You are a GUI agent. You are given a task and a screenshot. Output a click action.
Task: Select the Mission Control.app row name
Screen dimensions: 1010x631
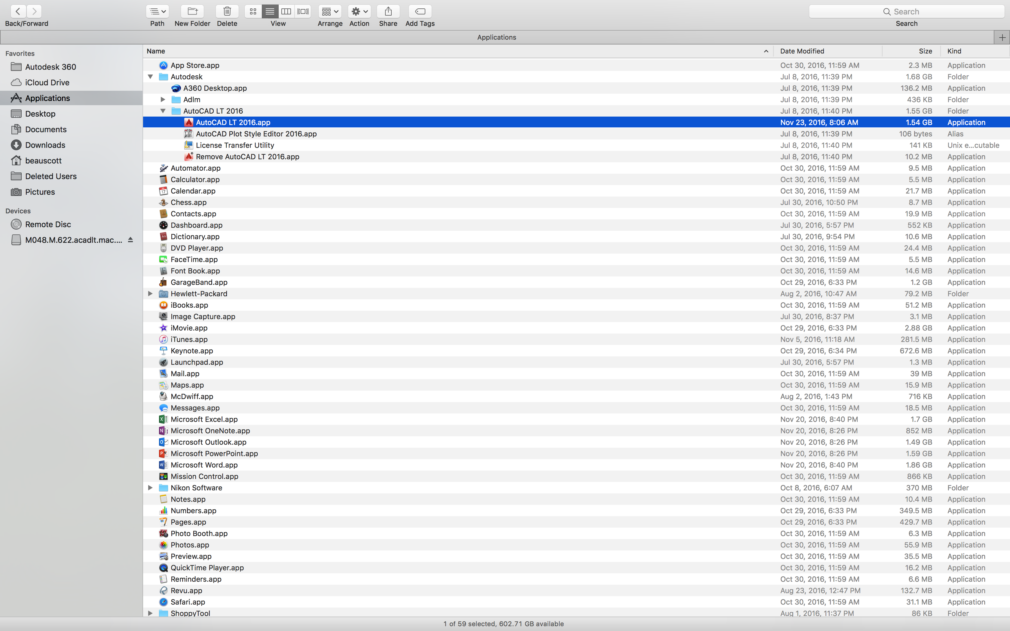click(204, 476)
